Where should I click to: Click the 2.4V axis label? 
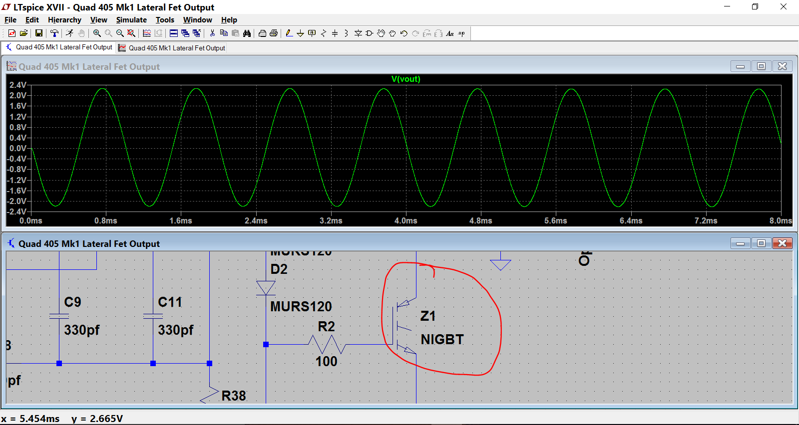[18, 85]
